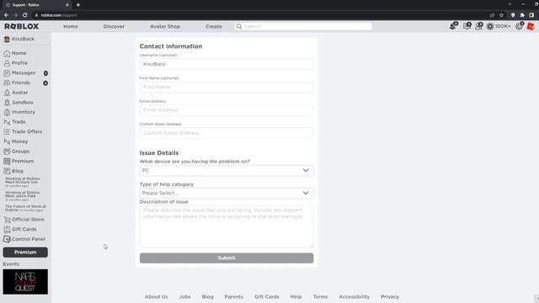Open Messages in the sidebar

pyautogui.click(x=19, y=73)
